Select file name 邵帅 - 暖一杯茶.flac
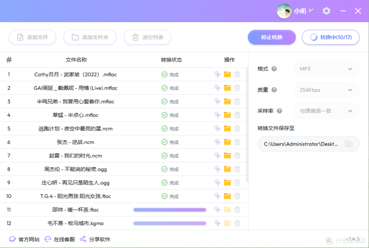This screenshot has width=369, height=248. (x=75, y=210)
